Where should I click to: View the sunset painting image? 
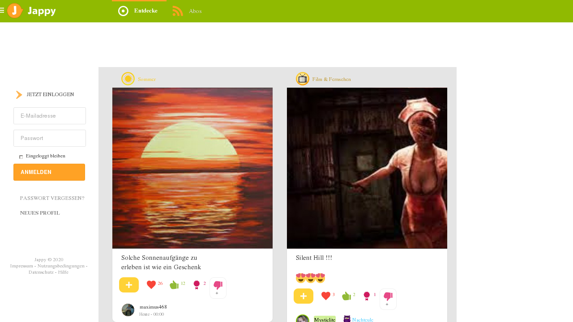[192, 168]
